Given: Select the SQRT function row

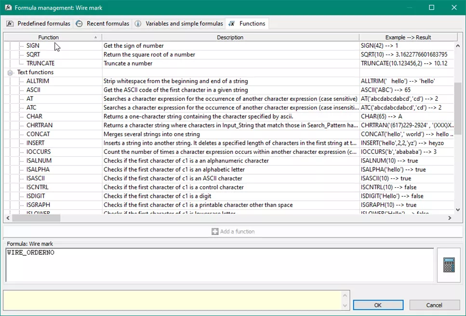Looking at the screenshot, I should point(33,55).
